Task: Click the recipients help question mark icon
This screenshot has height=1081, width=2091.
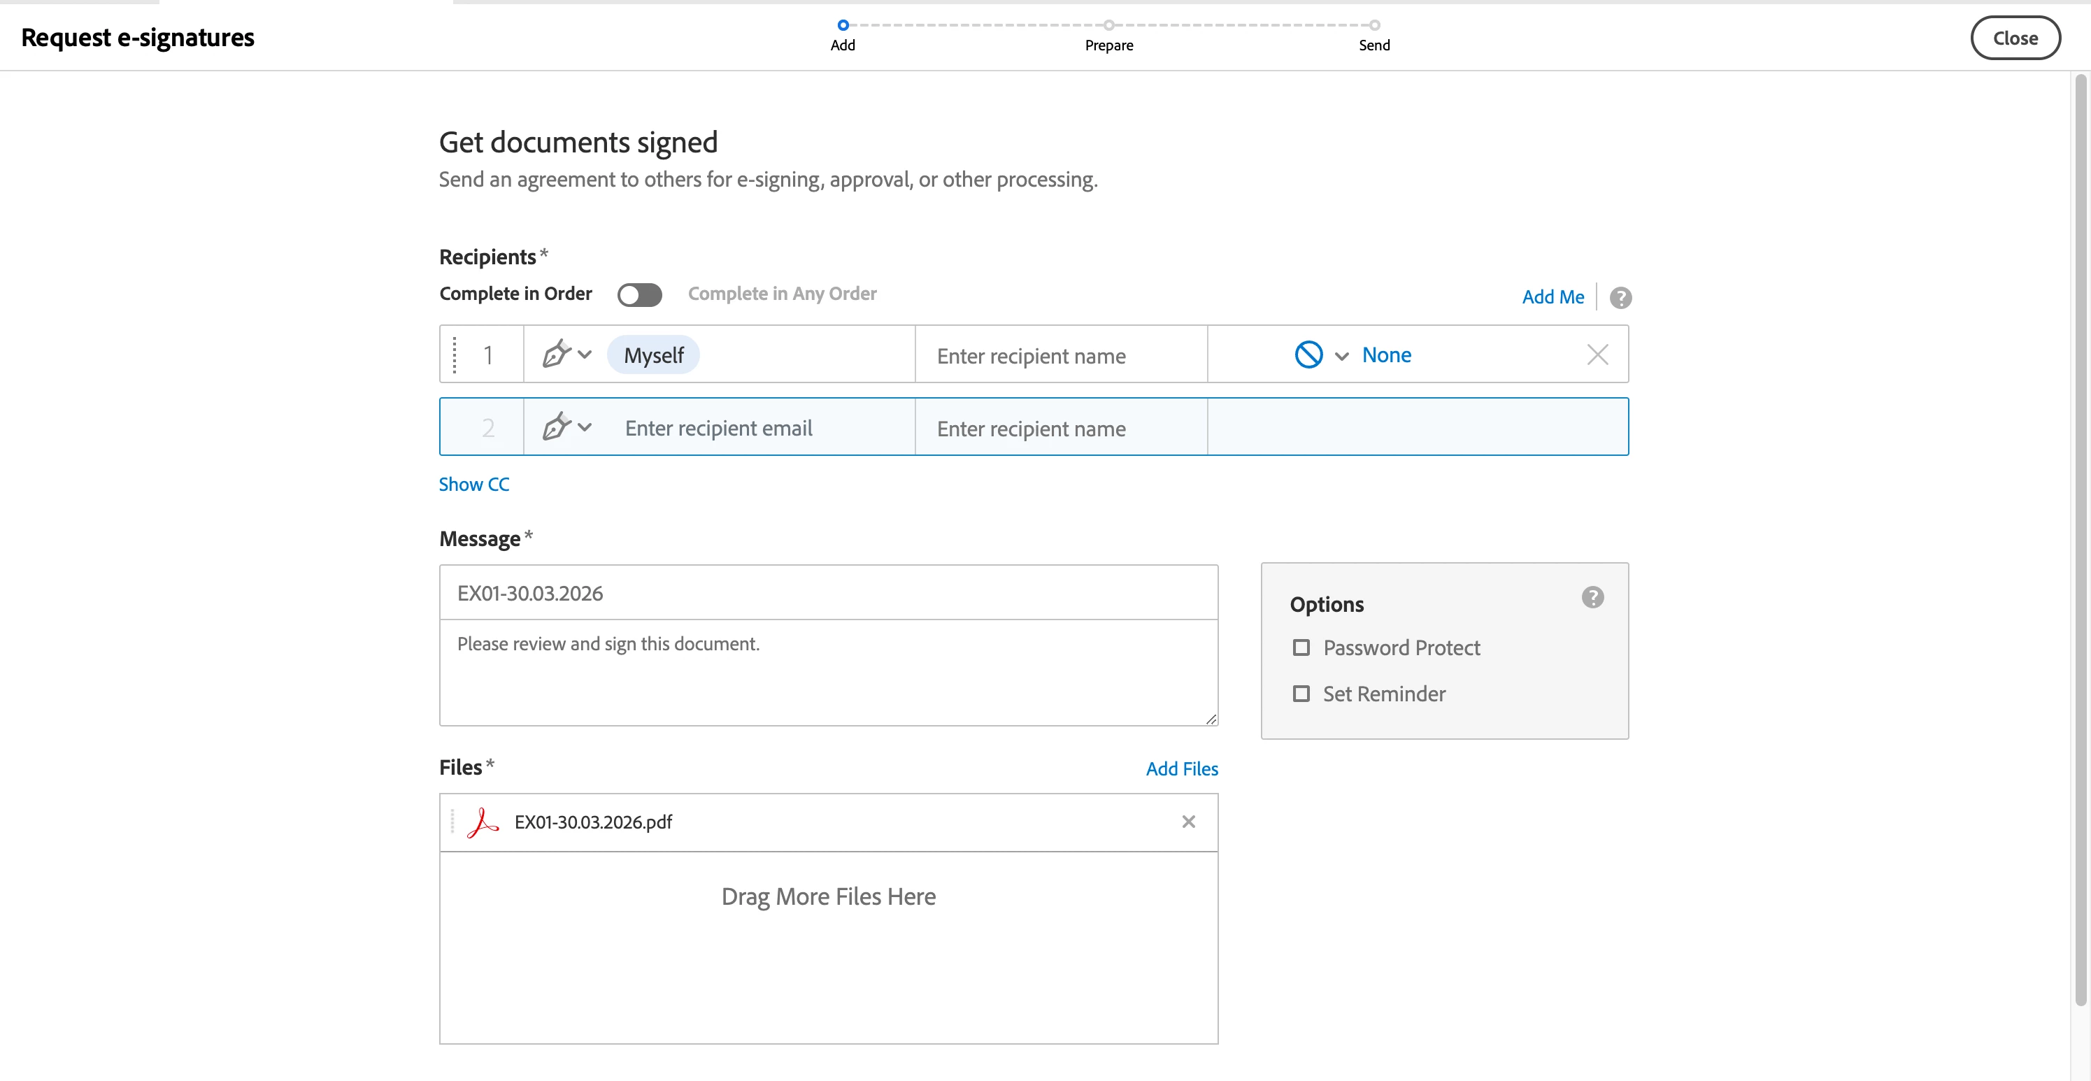Action: (x=1620, y=298)
